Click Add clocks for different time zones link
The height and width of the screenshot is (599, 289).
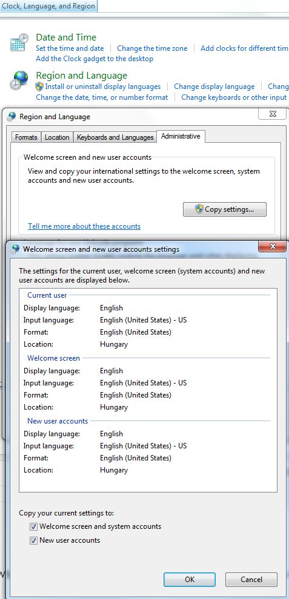(244, 48)
